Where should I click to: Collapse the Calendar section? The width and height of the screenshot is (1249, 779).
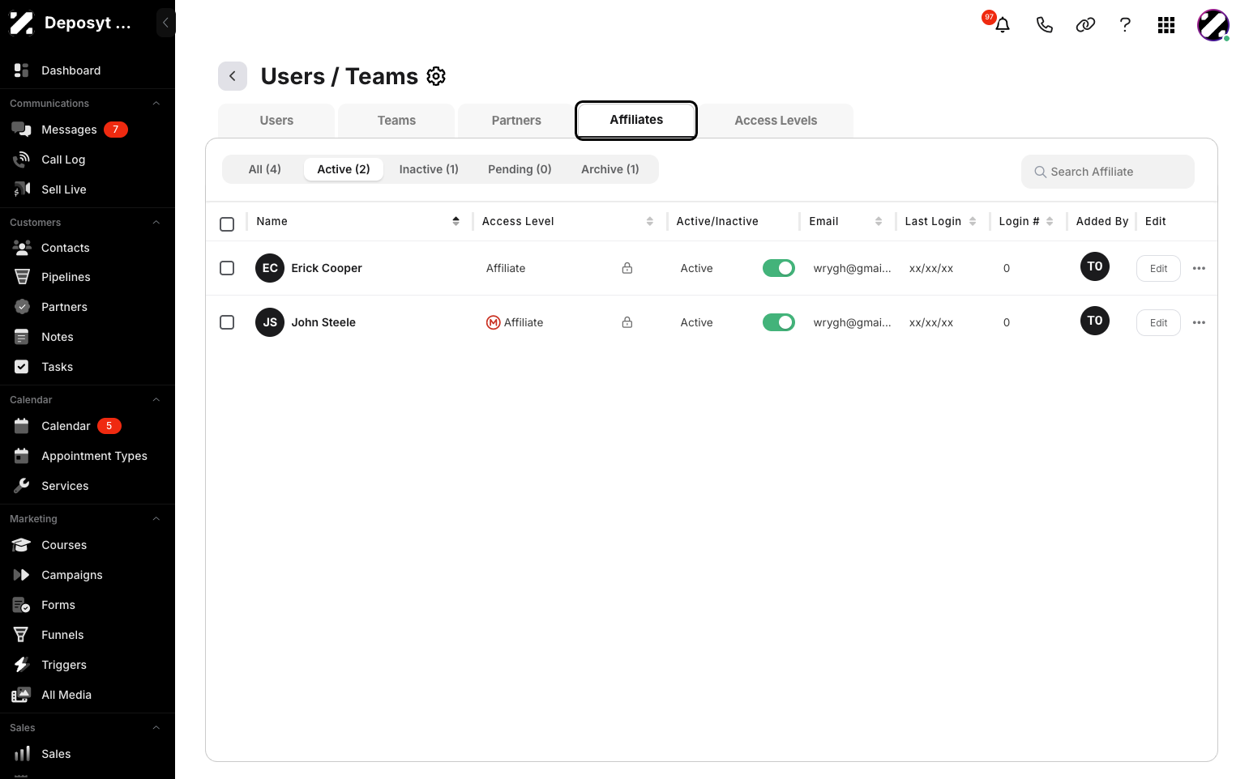click(x=156, y=400)
